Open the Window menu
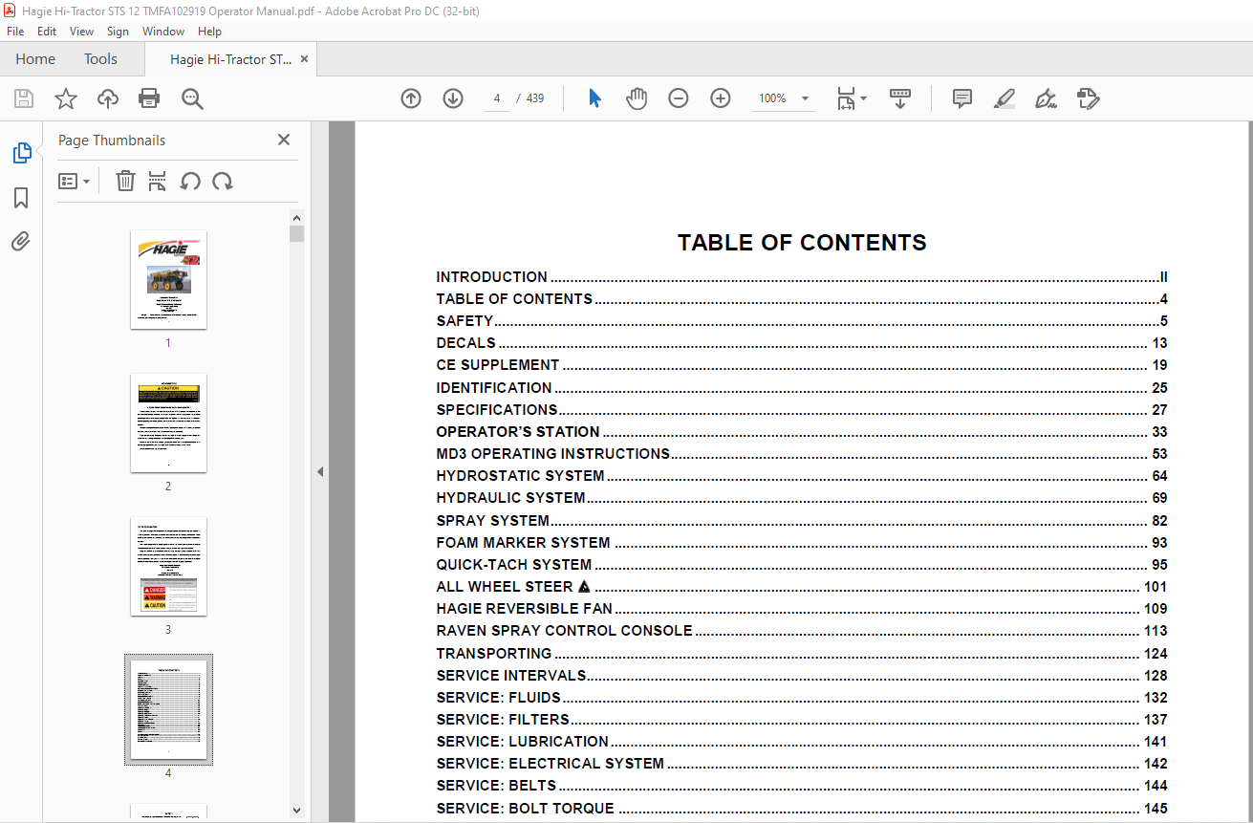Viewport: 1253px width, 823px height. [163, 32]
